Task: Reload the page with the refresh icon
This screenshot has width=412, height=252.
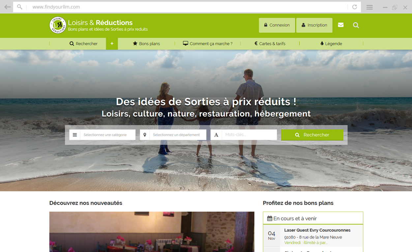Action: click(x=355, y=7)
